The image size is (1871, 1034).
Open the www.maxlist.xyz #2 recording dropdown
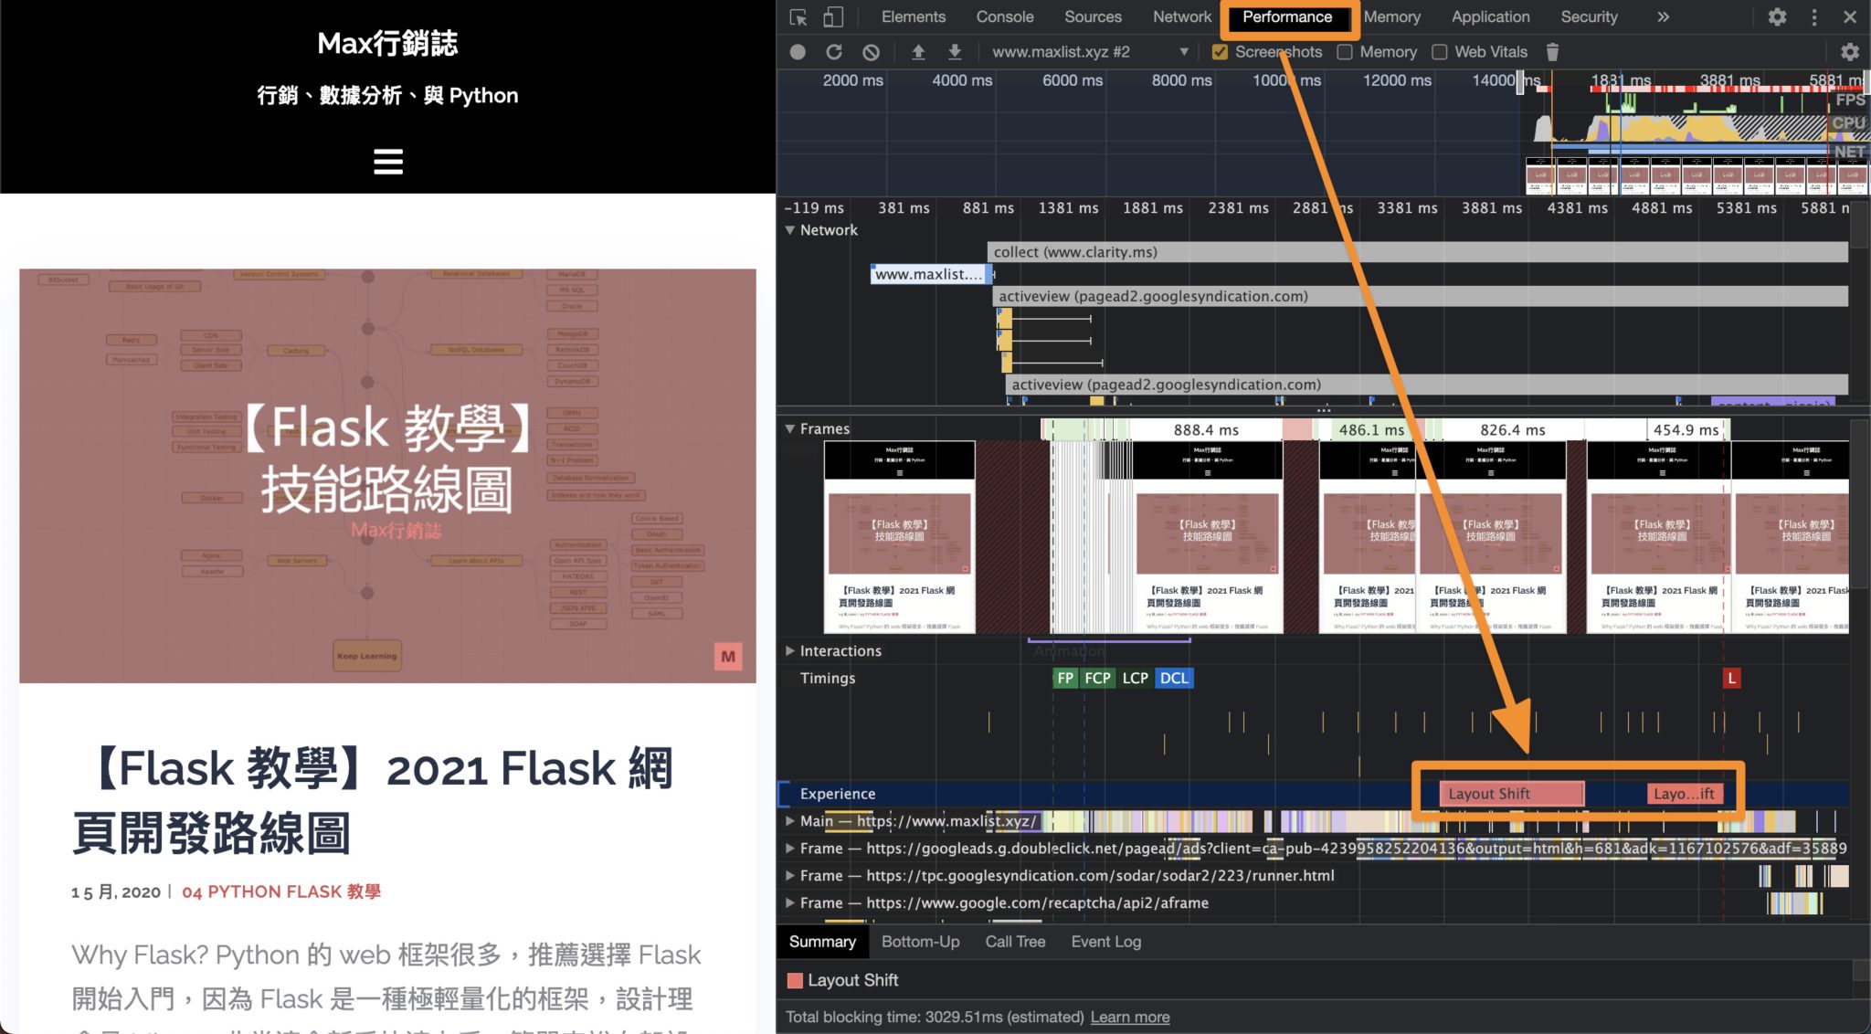pyautogui.click(x=1091, y=52)
